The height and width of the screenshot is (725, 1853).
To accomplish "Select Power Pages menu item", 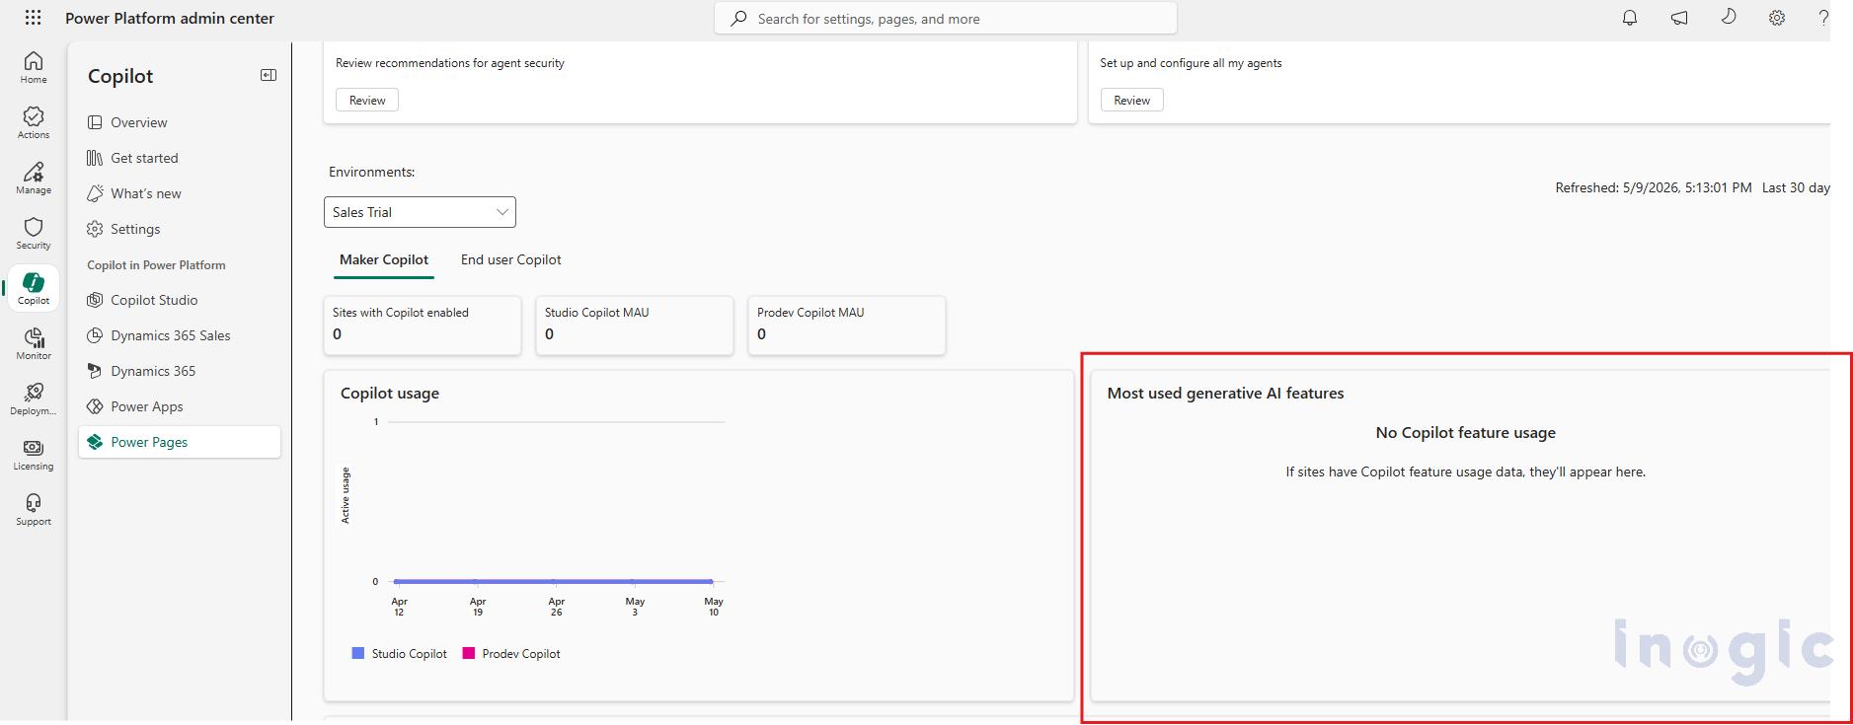I will point(180,442).
